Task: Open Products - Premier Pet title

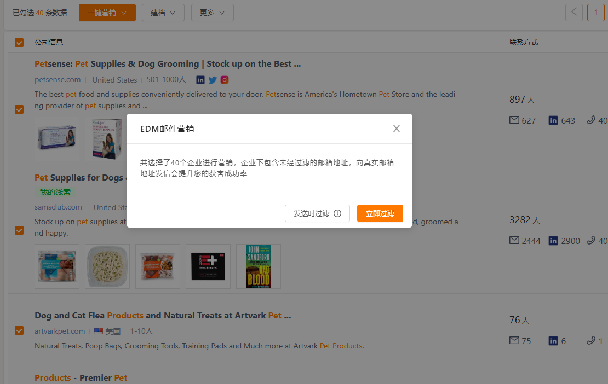Action: click(81, 378)
